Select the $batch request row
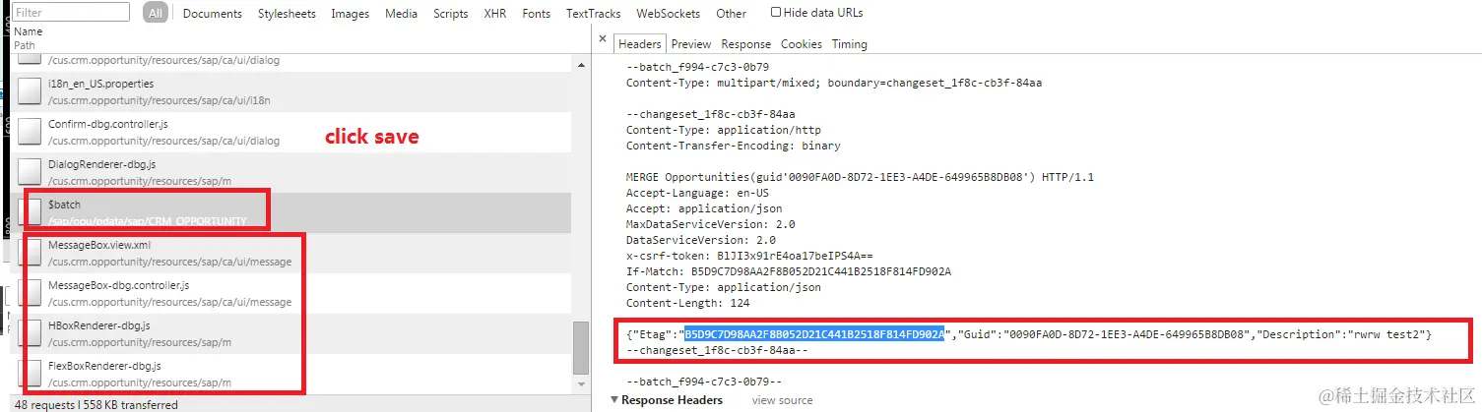1482x412 pixels. [291, 212]
